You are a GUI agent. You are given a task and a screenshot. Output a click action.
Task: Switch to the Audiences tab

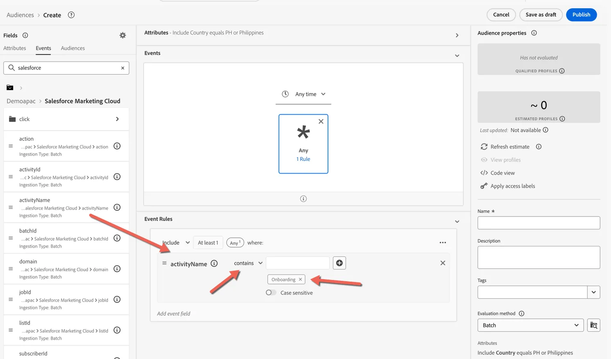(x=73, y=48)
